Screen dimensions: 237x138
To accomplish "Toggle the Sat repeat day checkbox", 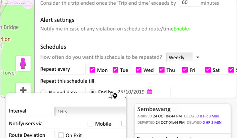I will coord(208,70).
